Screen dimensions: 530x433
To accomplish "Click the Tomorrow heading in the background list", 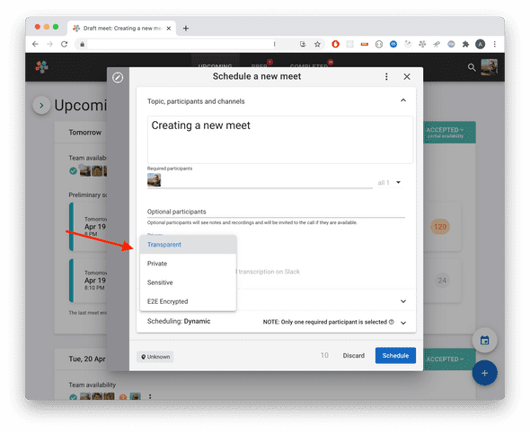I will click(84, 132).
